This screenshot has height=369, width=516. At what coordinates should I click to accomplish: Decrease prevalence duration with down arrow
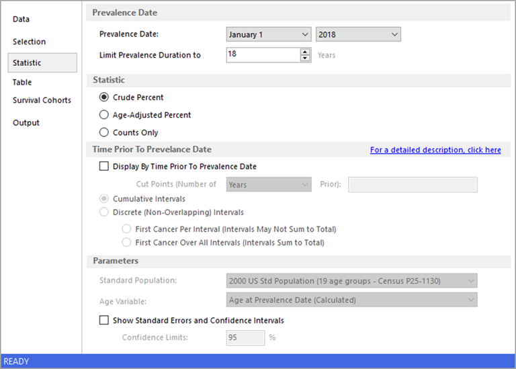pyautogui.click(x=306, y=58)
